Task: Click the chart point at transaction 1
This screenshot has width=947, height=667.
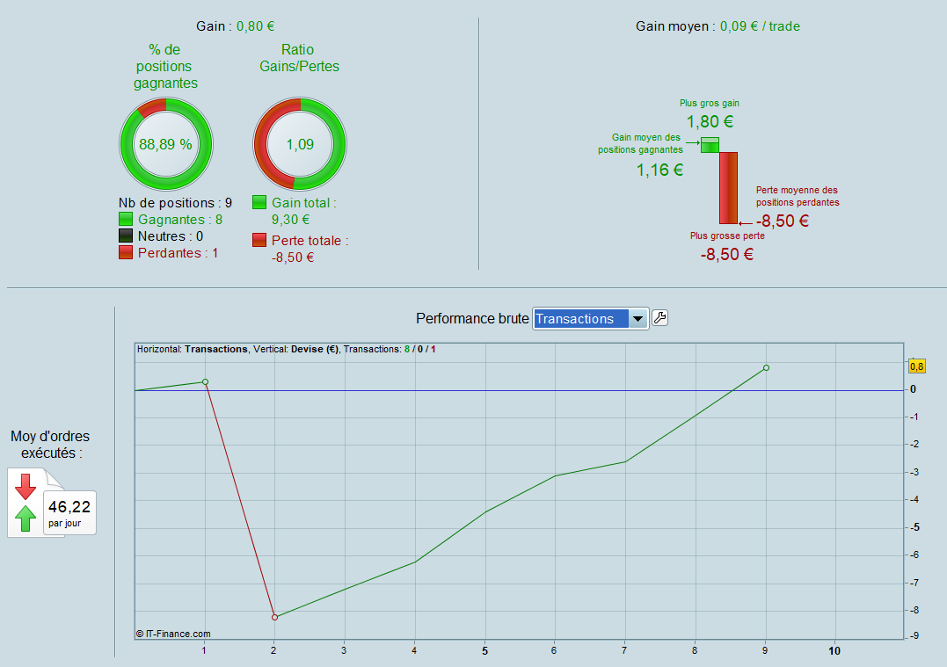Action: click(x=206, y=382)
